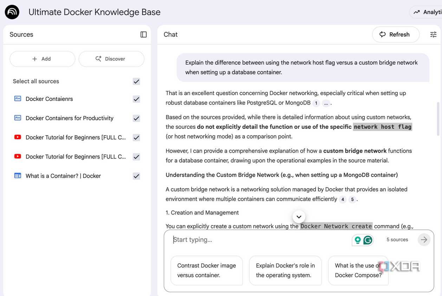Click the Grammarly icon in the input box
The height and width of the screenshot is (296, 442).
point(368,240)
